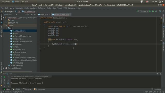This screenshot has width=165, height=93.
Task: Open the Main run configuration dropdown
Action: point(144,11)
